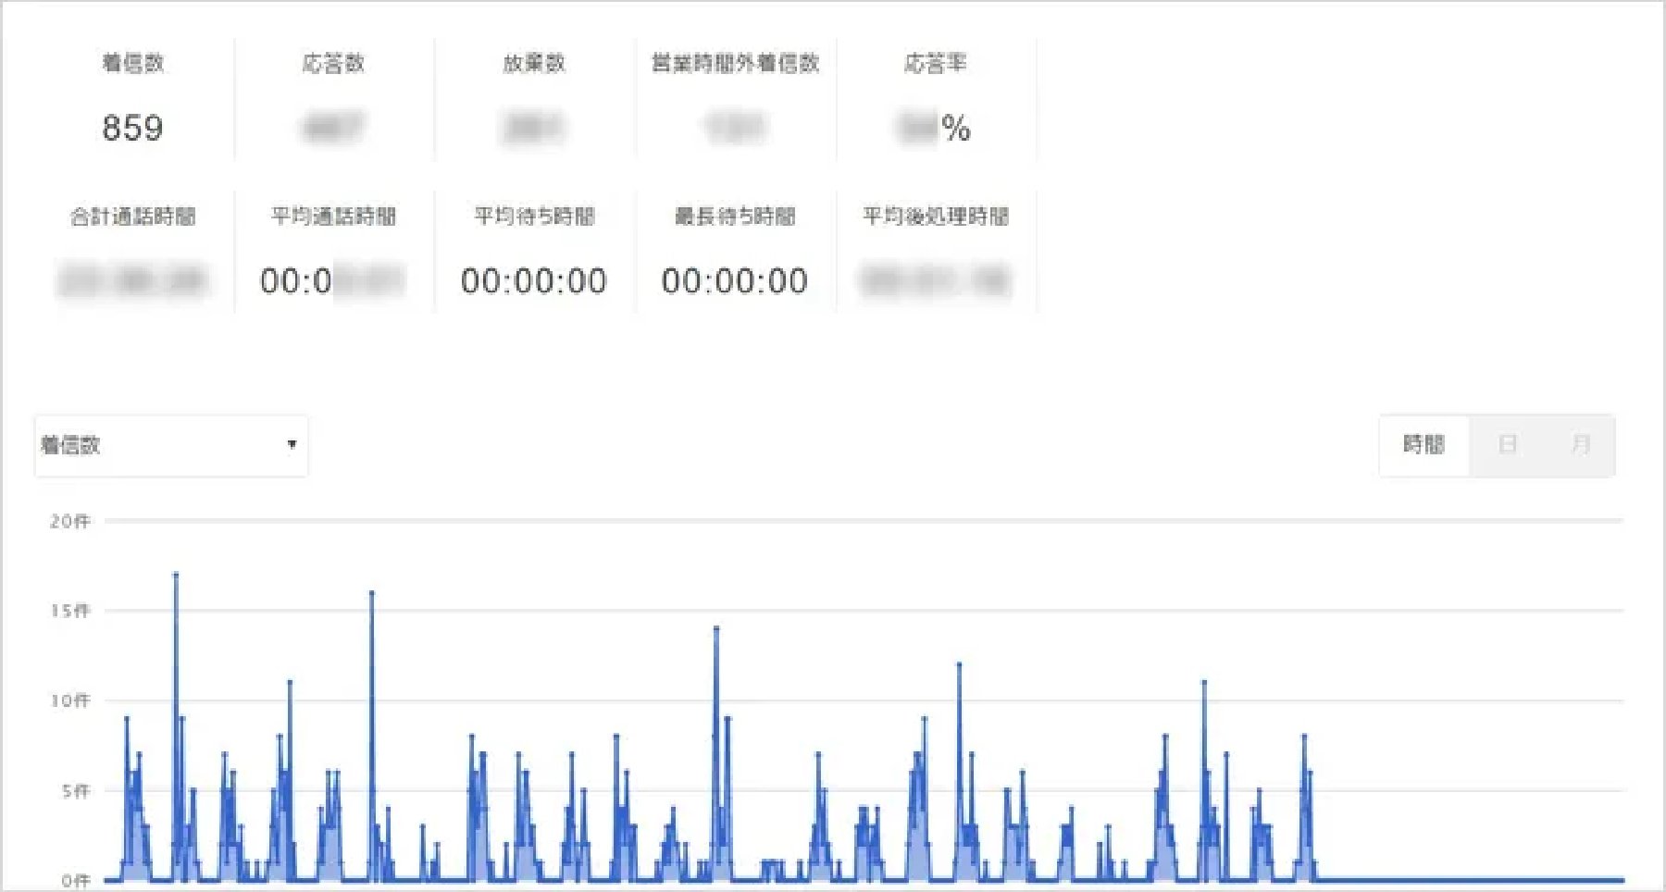1666x892 pixels.
Task: Click the 平均待ち時間 stat label
Action: 534,217
